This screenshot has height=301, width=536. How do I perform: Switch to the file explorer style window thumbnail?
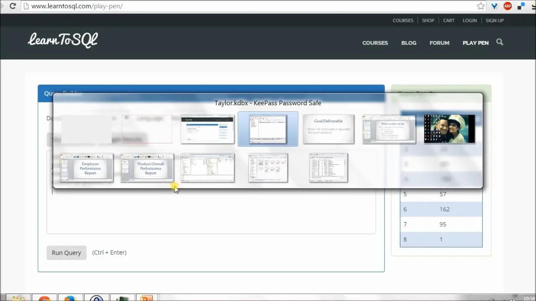tap(207, 168)
